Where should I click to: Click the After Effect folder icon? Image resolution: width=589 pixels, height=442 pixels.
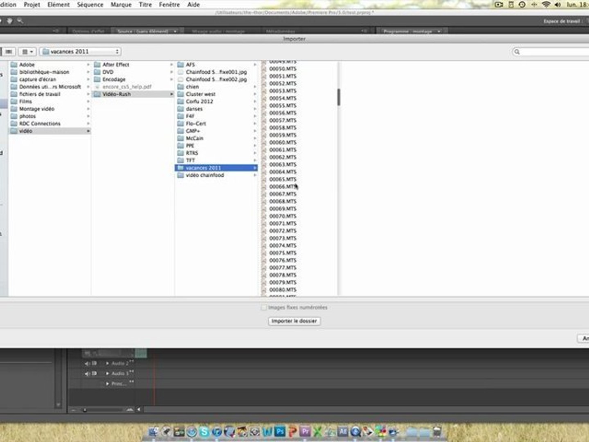pos(97,65)
